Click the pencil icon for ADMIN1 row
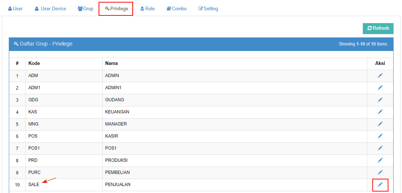Image resolution: width=402 pixels, height=193 pixels. pyautogui.click(x=380, y=88)
